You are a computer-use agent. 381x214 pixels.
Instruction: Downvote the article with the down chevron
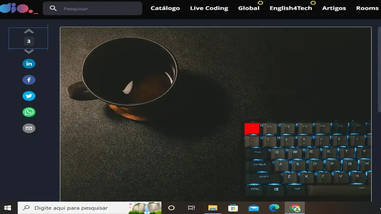coord(29,51)
